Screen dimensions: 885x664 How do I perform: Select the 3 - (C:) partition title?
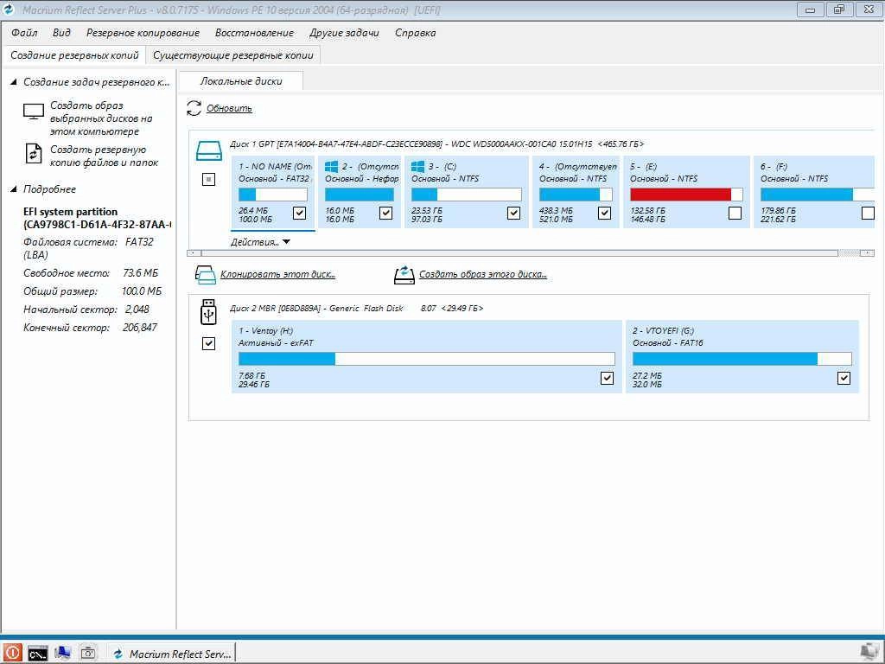(442, 167)
